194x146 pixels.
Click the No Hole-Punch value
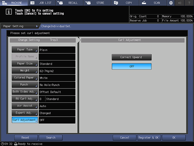57,85
